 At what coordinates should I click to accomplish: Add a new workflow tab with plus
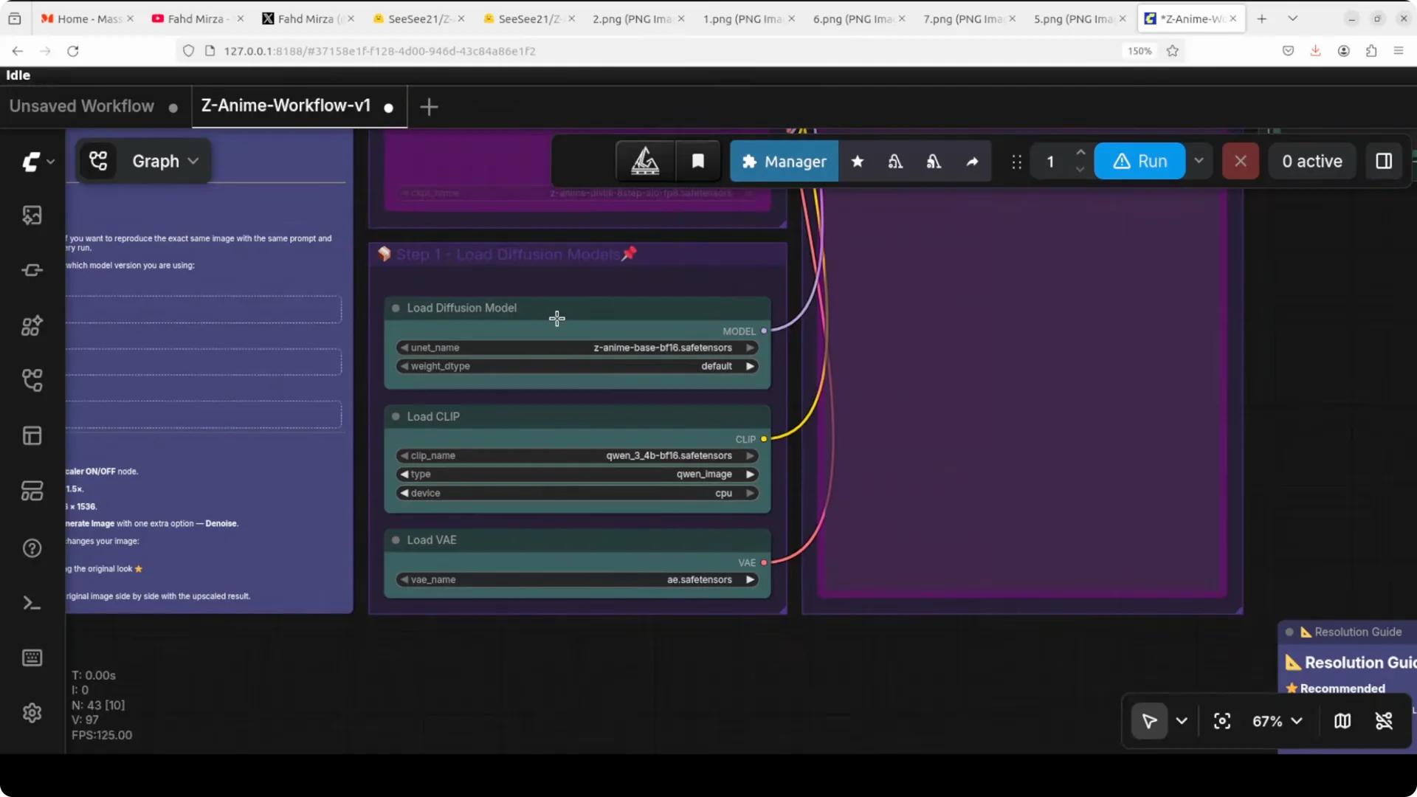coord(429,107)
